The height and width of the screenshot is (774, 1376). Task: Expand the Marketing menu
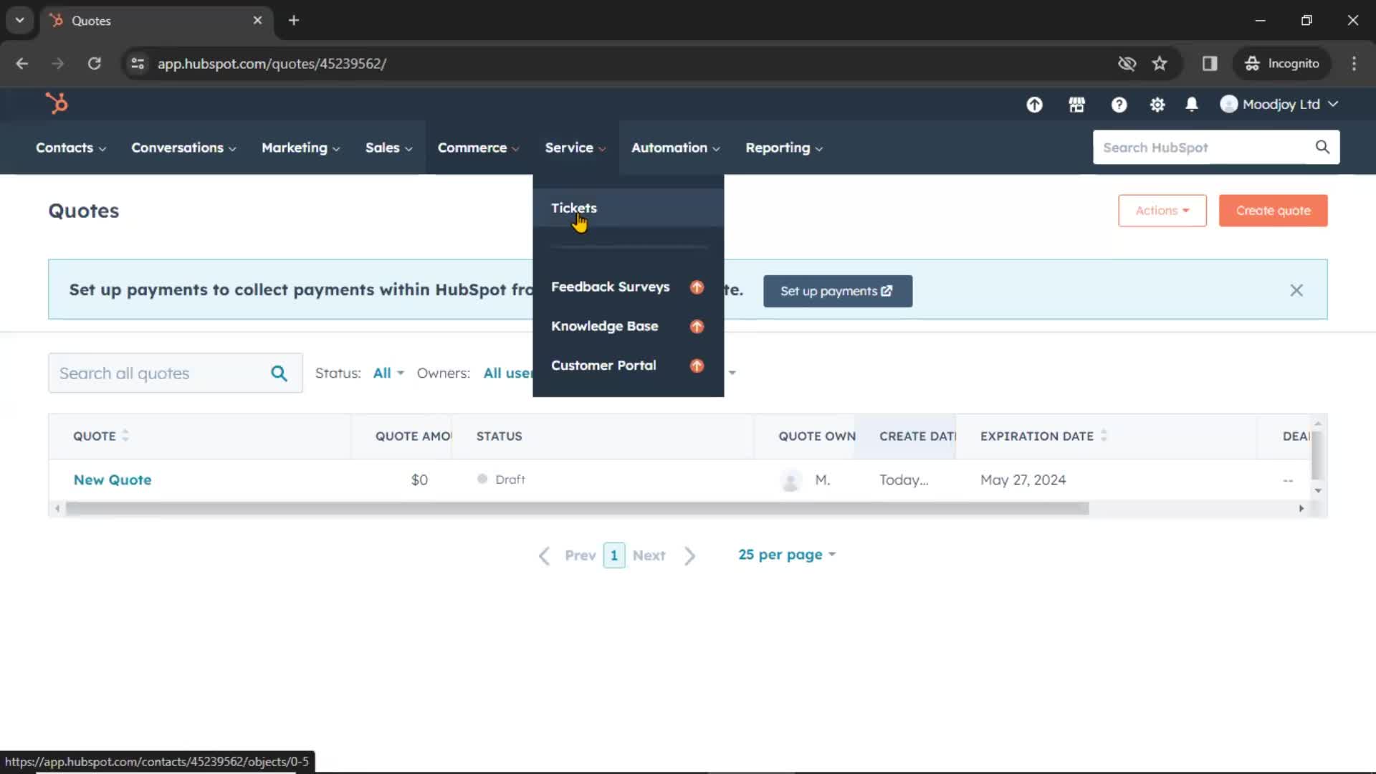[300, 148]
